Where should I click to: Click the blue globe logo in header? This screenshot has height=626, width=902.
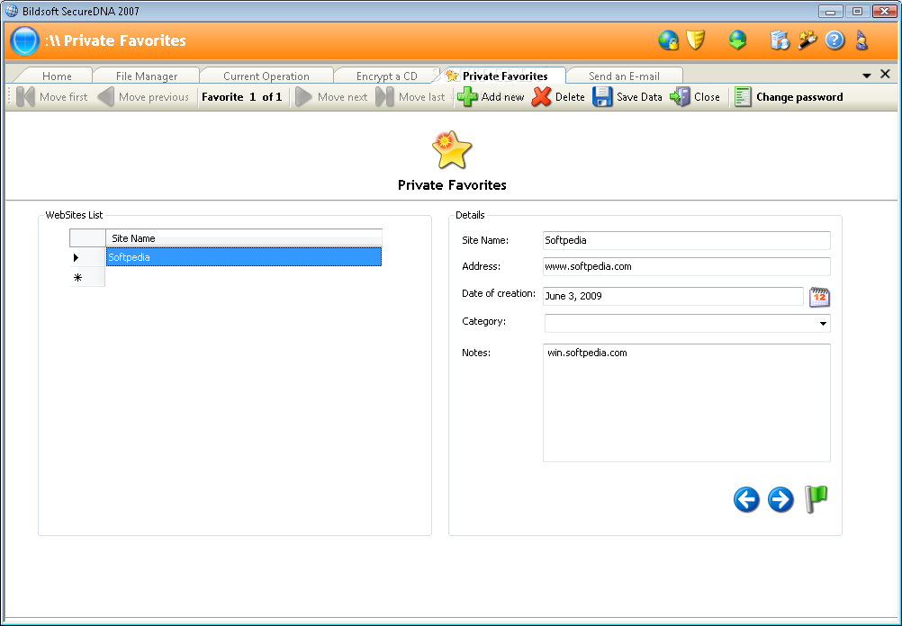[24, 40]
